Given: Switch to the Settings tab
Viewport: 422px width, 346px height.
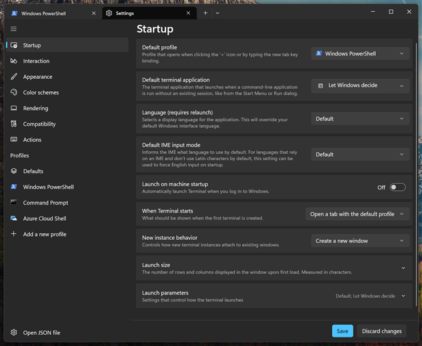Looking at the screenshot, I should tap(149, 13).
